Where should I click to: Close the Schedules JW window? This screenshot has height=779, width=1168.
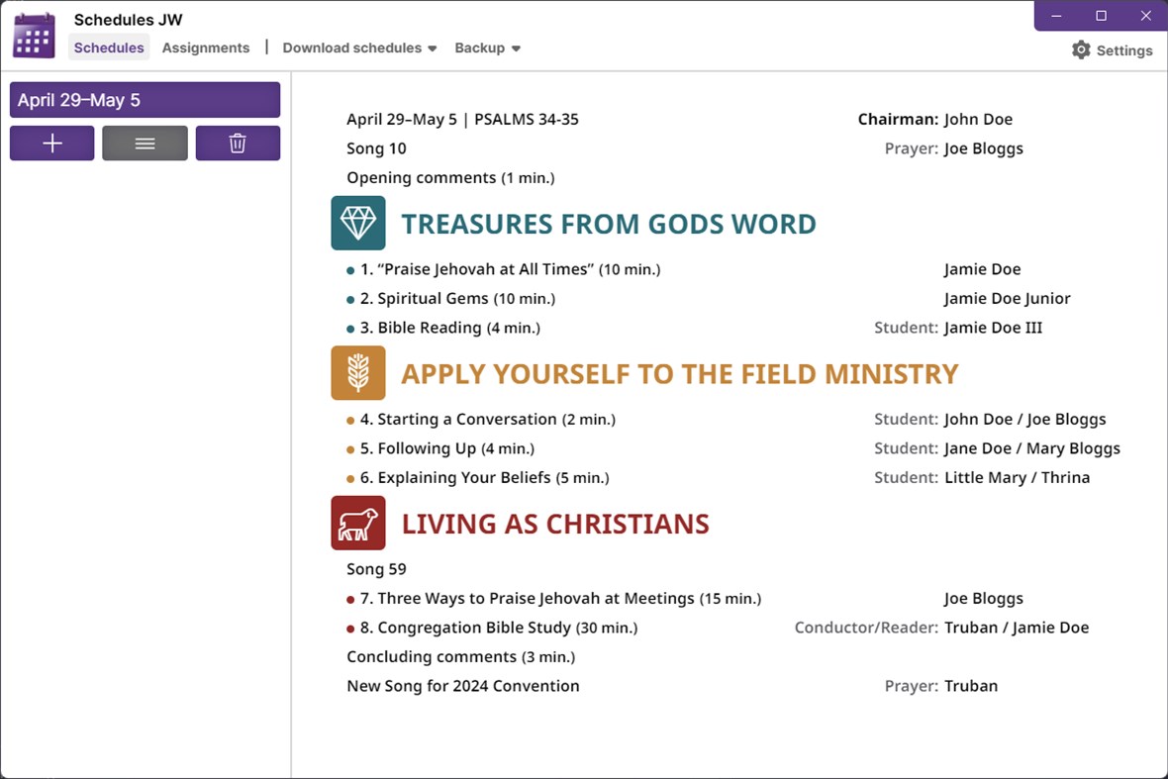click(1145, 16)
